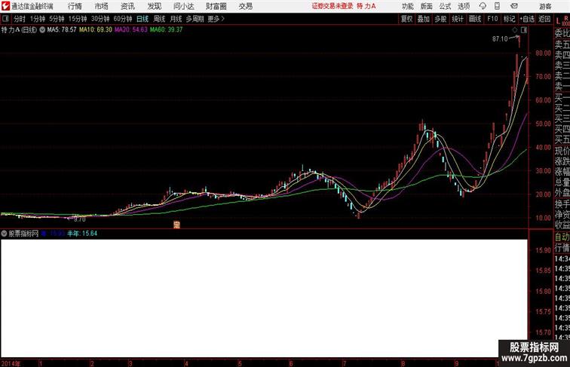
Task: Open the 发现 menu
Action: coord(154,6)
